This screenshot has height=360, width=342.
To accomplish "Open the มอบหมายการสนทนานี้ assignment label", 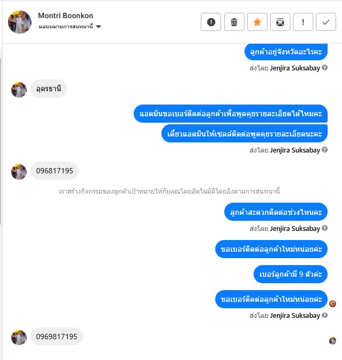I will click(x=66, y=27).
